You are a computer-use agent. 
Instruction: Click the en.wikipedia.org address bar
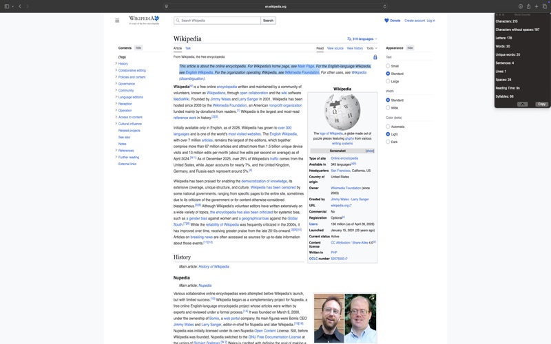(x=275, y=6)
